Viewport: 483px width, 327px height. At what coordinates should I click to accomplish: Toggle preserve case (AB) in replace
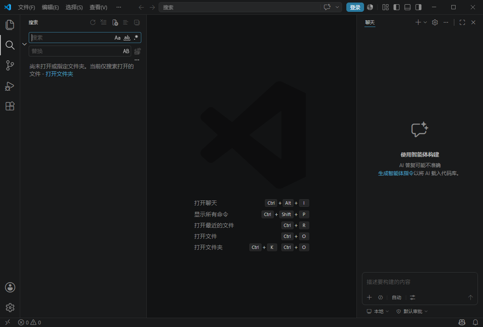click(126, 51)
